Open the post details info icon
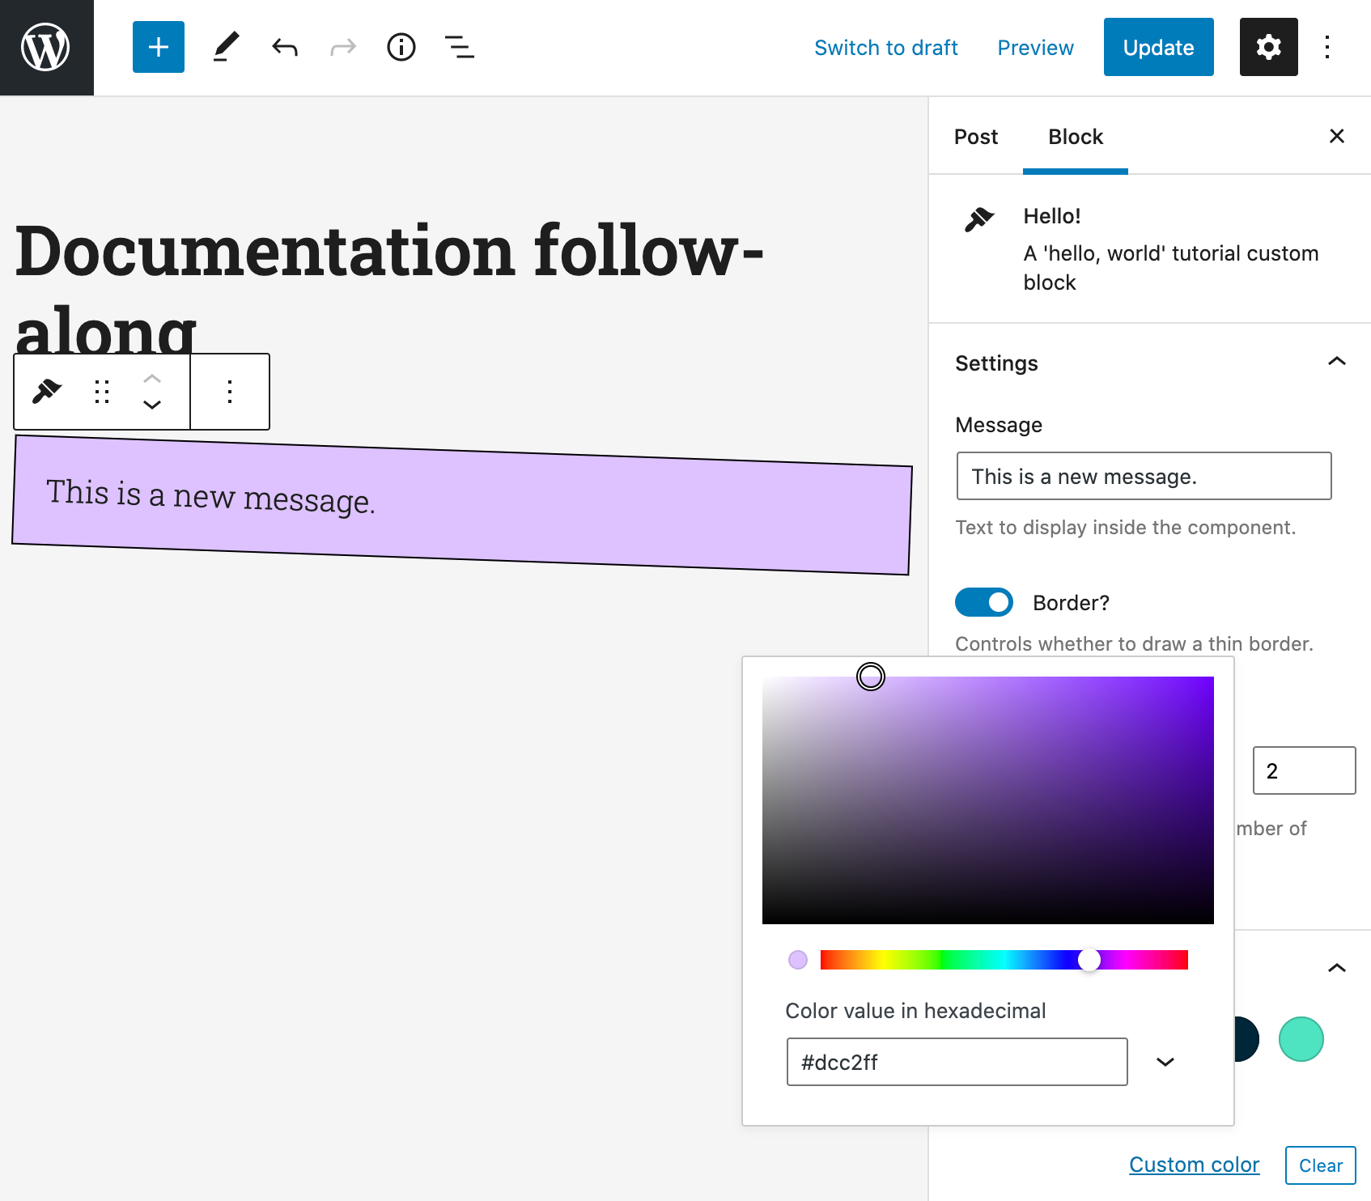Screen dimensions: 1371x1201 [x=401, y=48]
